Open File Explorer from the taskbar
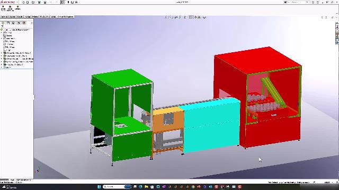Viewport: 339px width, 190px height. 146,187
